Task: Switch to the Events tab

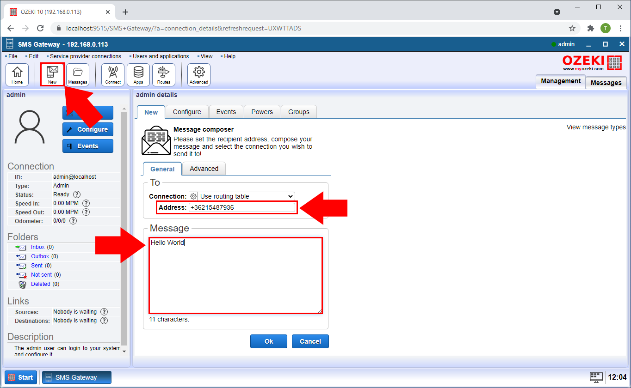Action: pyautogui.click(x=226, y=112)
